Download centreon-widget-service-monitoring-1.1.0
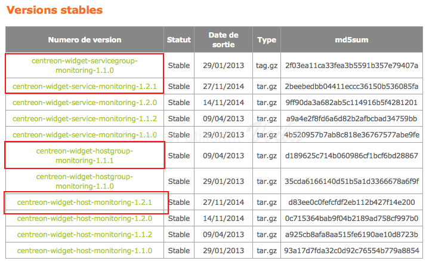This screenshot has height=261, width=426. (x=85, y=134)
